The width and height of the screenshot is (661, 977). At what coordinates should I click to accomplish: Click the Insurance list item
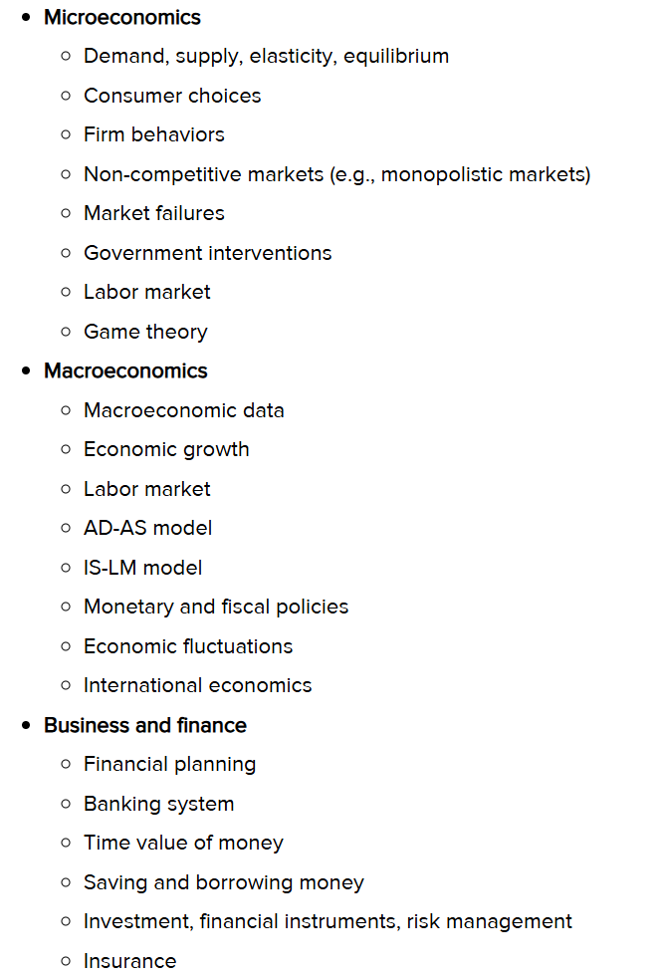129,961
